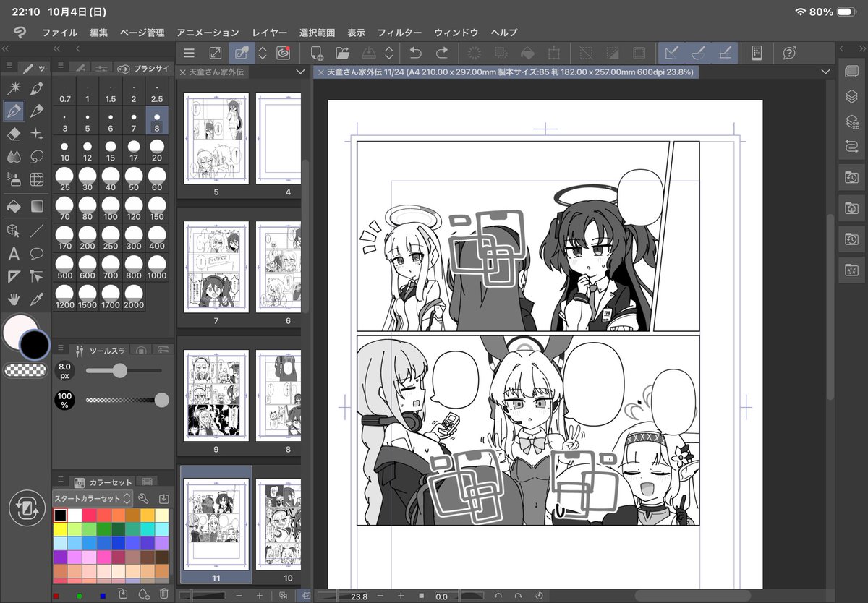Select the straight Line figure tool

(37, 230)
